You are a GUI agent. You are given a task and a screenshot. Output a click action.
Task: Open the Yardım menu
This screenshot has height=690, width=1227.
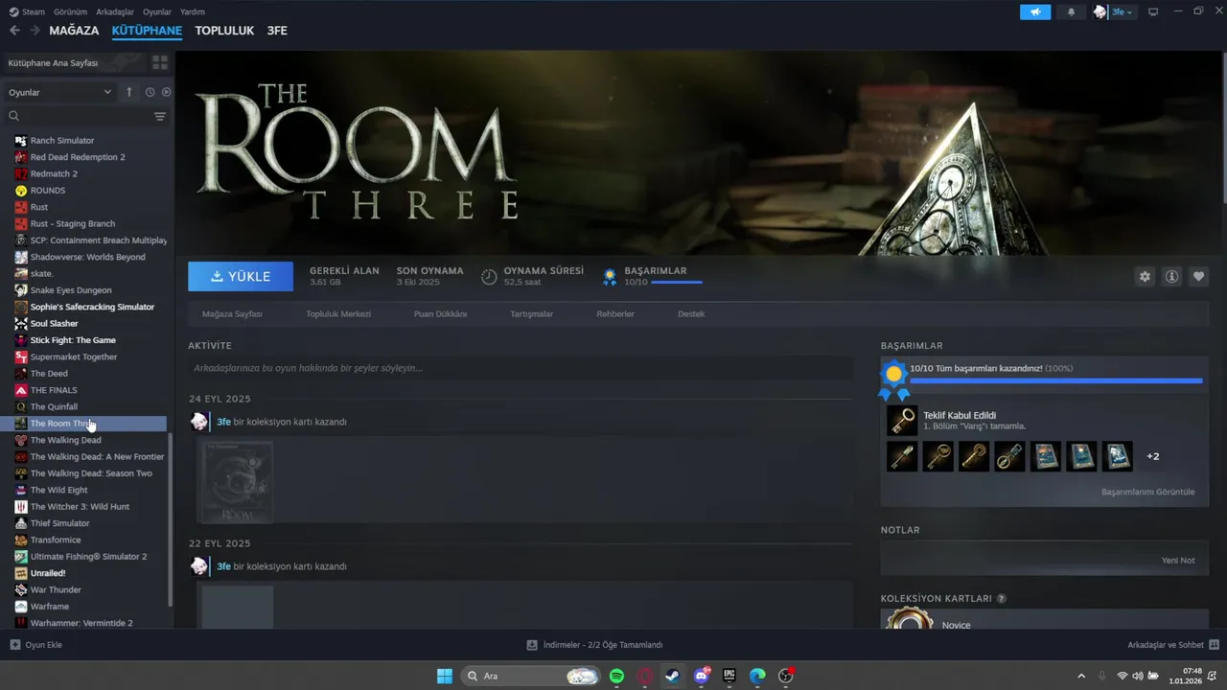tap(193, 11)
